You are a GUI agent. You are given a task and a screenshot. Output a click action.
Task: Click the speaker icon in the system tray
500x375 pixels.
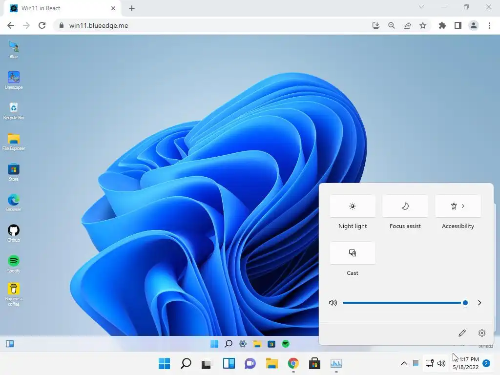coord(441,363)
